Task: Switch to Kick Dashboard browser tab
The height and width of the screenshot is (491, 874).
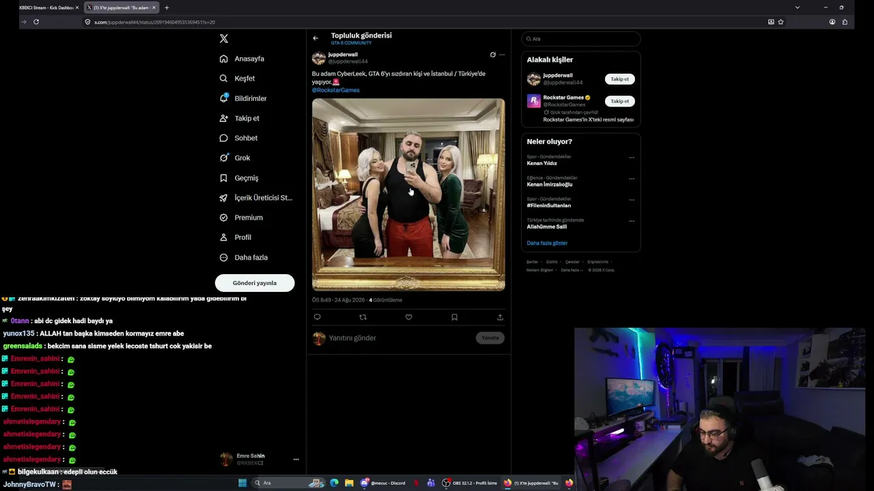Action: click(49, 8)
